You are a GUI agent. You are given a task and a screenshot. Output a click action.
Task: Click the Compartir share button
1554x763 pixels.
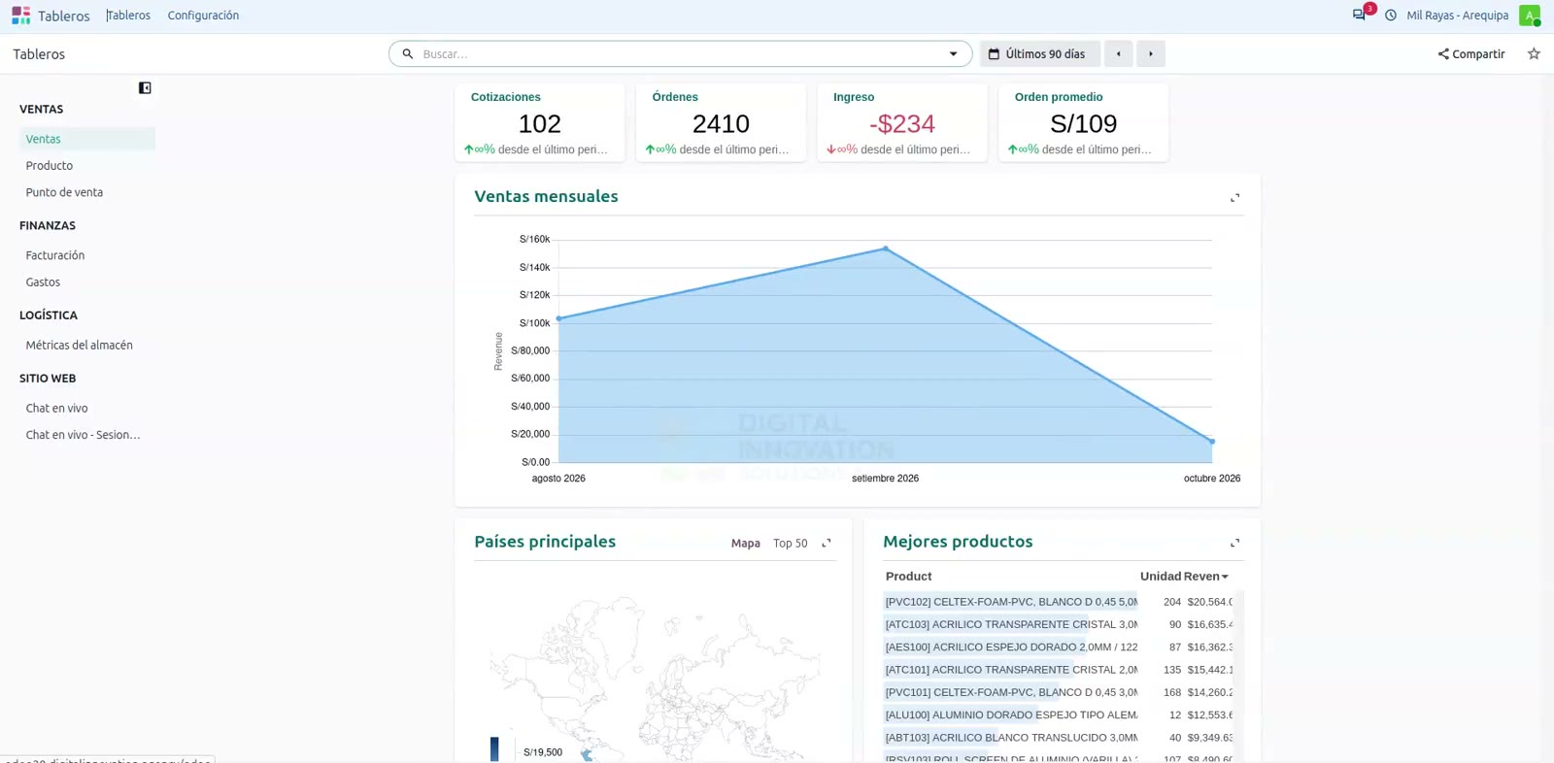tap(1471, 54)
